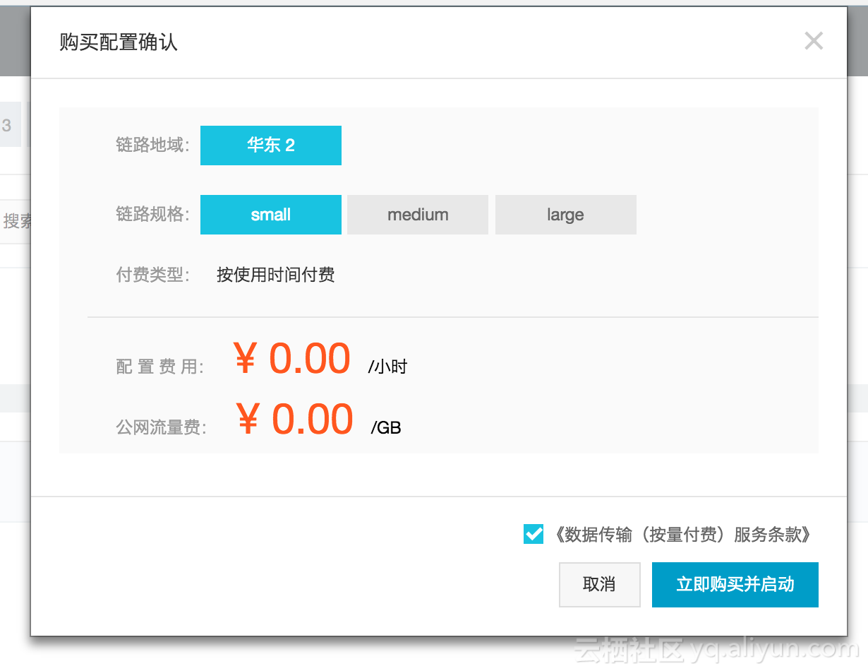Choose the large link specification
This screenshot has width=868, height=671.
pyautogui.click(x=566, y=215)
